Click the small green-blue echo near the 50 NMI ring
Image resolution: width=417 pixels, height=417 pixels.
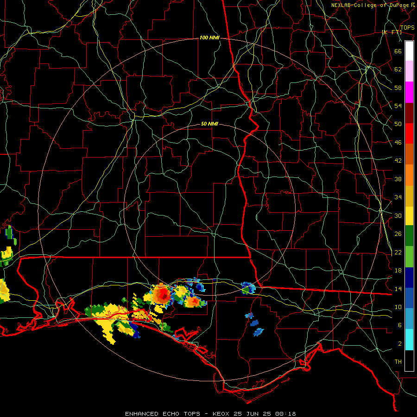(x=248, y=288)
